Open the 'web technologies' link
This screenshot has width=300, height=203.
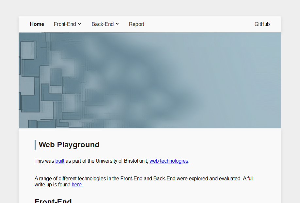[x=169, y=161]
